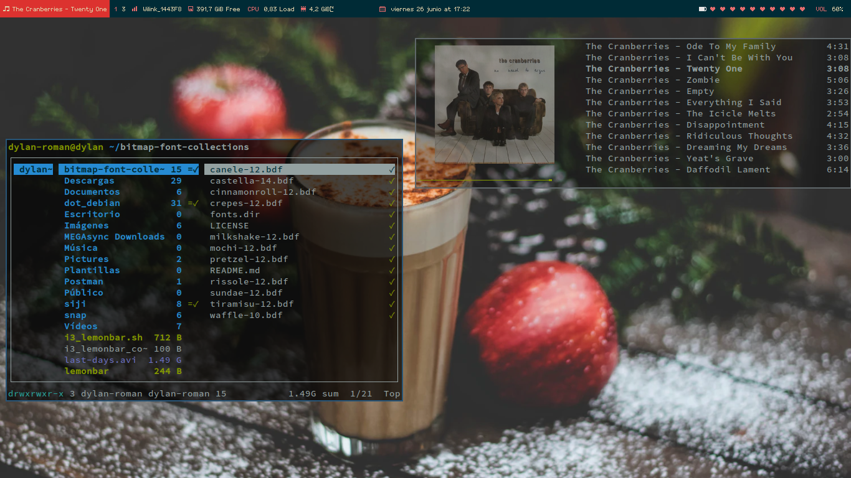The image size is (851, 478).
Task: Play track 'Ode To My Family'
Action: 717,46
